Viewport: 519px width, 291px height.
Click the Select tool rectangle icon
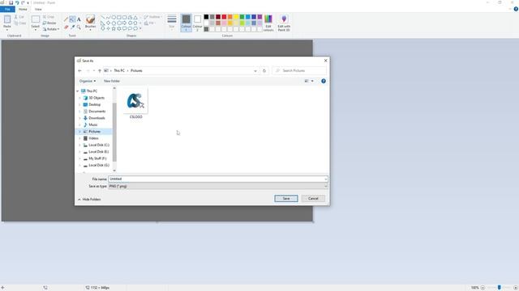(x=36, y=19)
